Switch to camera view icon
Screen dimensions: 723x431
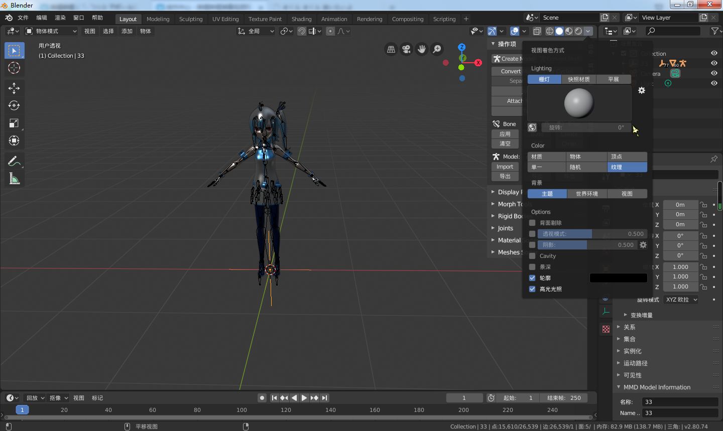coord(406,49)
